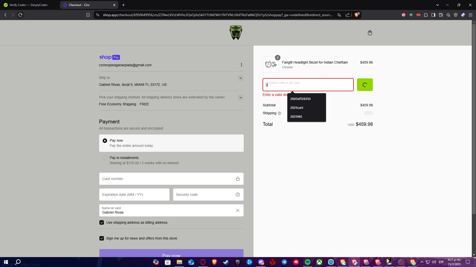Reload the checkout page
This screenshot has height=267, width=476.
(x=20, y=15)
